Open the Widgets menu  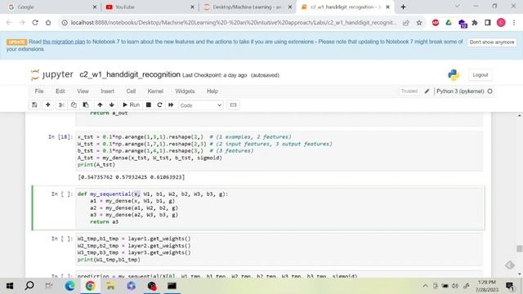click(185, 91)
